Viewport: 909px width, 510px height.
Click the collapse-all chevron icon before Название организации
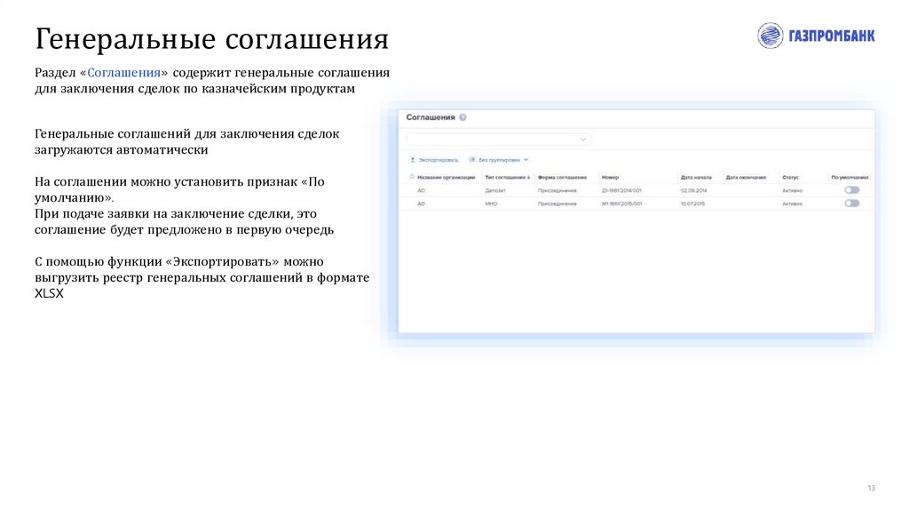tap(412, 177)
